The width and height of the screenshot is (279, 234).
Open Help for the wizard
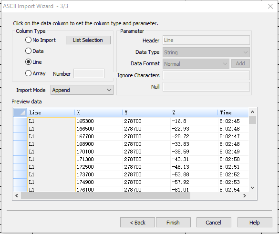tap(255, 222)
